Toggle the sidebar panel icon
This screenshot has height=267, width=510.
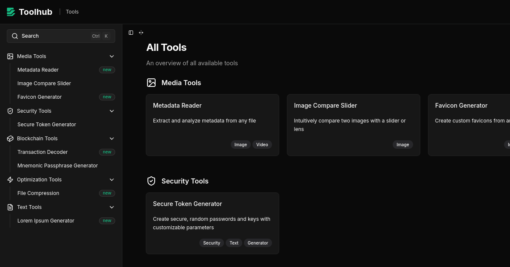tap(131, 33)
